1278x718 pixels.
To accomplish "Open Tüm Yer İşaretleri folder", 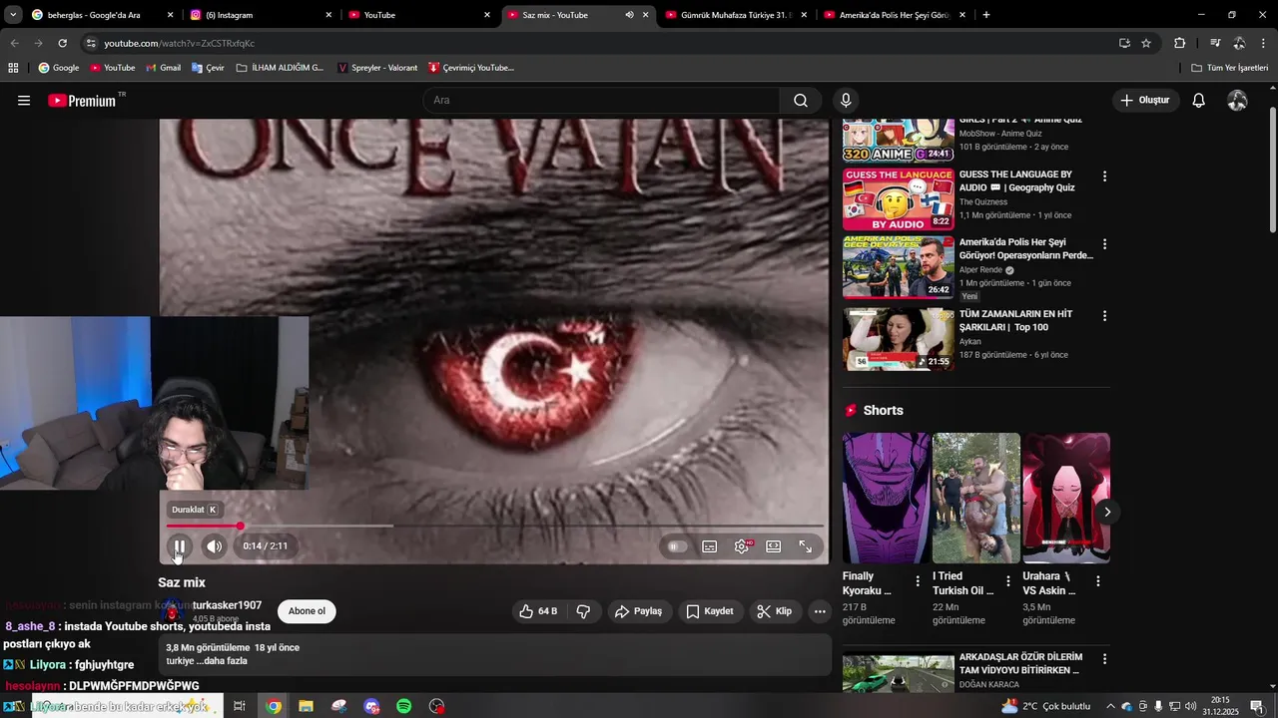I will pos(1229,68).
